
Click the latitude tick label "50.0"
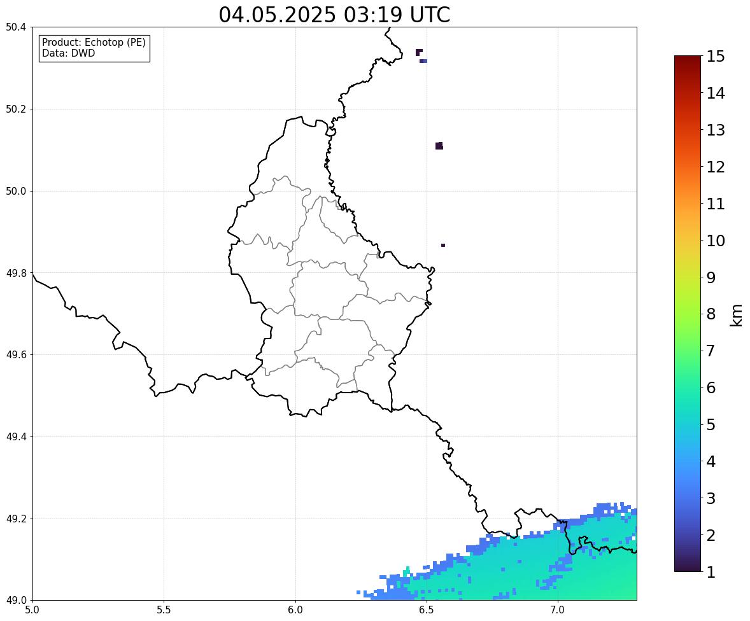16,192
